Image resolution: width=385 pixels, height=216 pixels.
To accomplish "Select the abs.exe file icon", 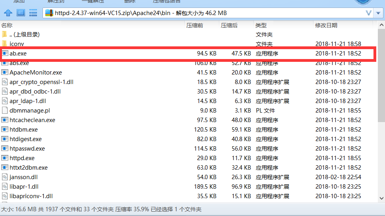I will [x=5, y=63].
